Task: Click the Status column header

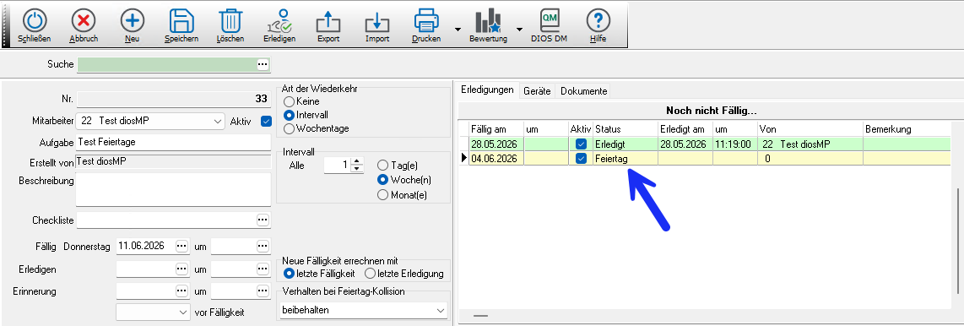Action: pos(626,129)
